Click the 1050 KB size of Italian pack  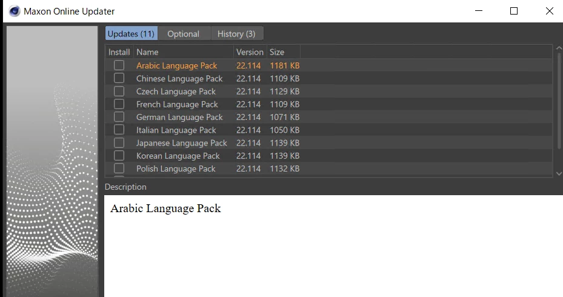[285, 130]
